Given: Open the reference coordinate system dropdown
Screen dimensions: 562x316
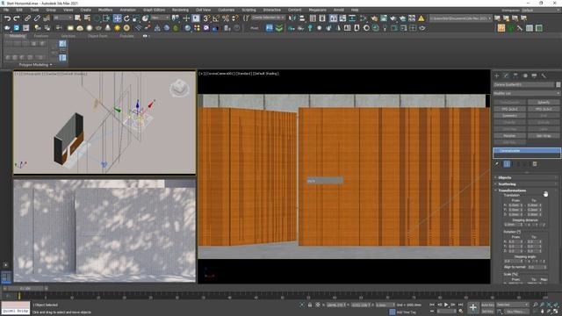Looking at the screenshot, I should [160, 18].
